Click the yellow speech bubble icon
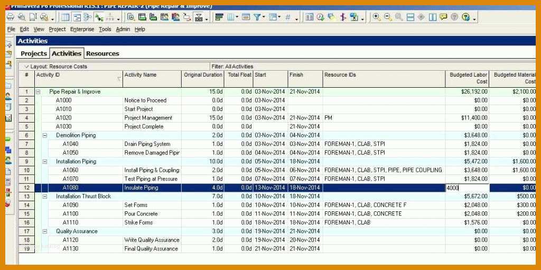 (443, 17)
